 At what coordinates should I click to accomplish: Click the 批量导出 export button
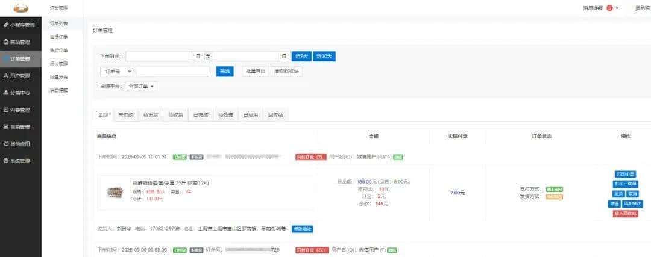(256, 71)
